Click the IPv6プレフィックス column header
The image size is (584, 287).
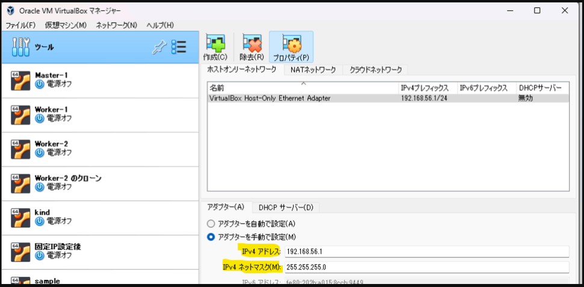coord(487,88)
